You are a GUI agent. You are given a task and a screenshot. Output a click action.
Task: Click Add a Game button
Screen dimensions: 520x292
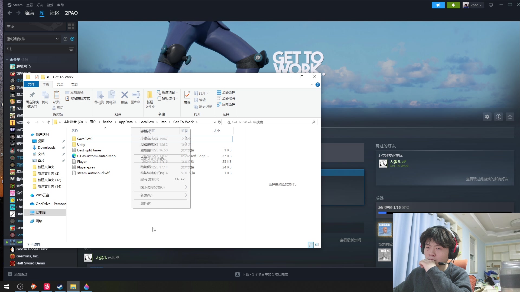[18, 274]
